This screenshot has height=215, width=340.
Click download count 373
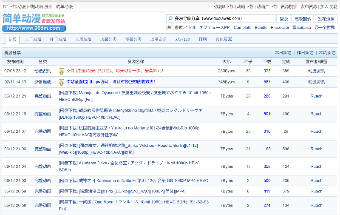(x=267, y=71)
